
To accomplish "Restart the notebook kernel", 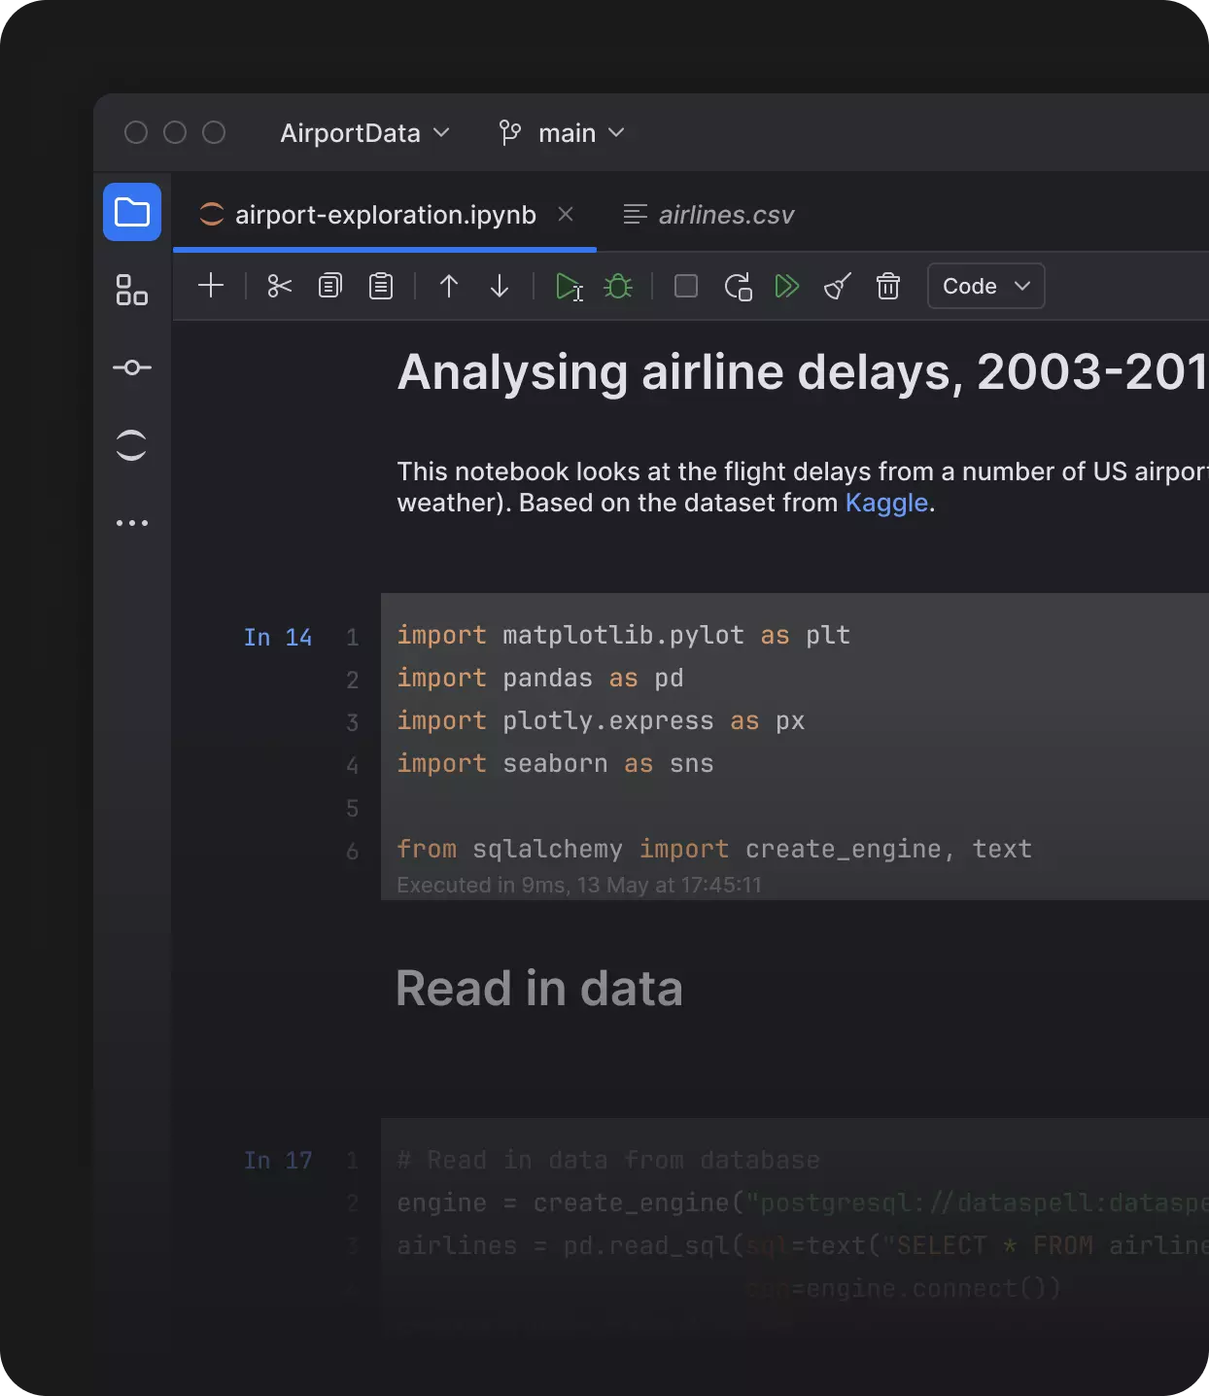I will (x=738, y=286).
